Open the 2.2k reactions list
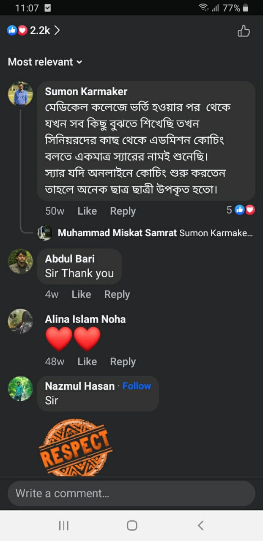This screenshot has height=541, width=263. tap(33, 30)
